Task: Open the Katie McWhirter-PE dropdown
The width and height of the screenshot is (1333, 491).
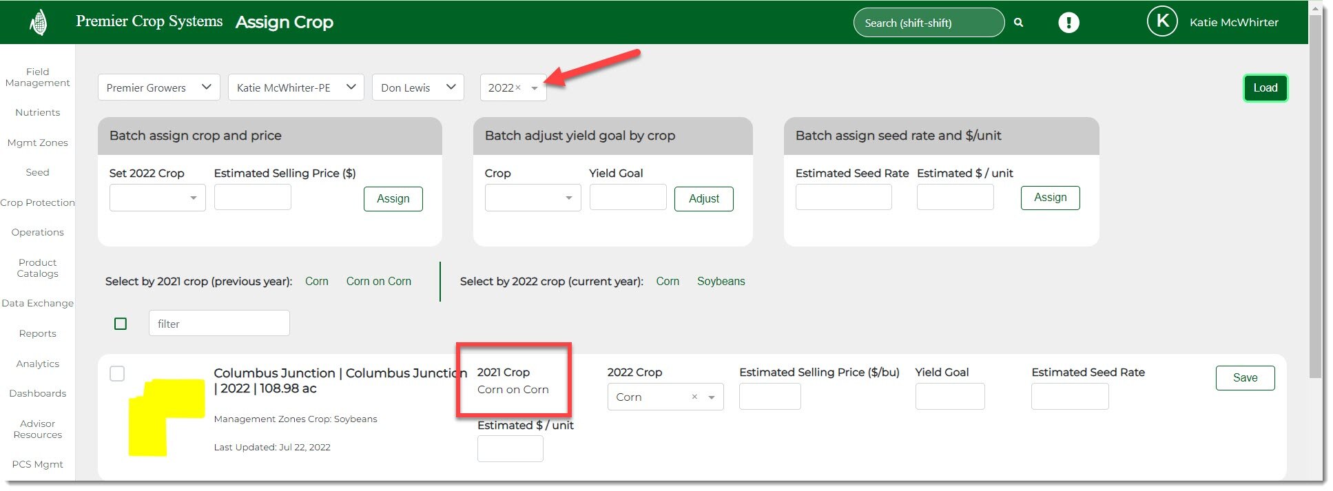Action: tap(296, 87)
